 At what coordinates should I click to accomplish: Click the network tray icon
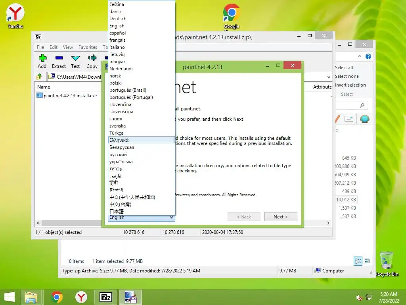coord(368,297)
